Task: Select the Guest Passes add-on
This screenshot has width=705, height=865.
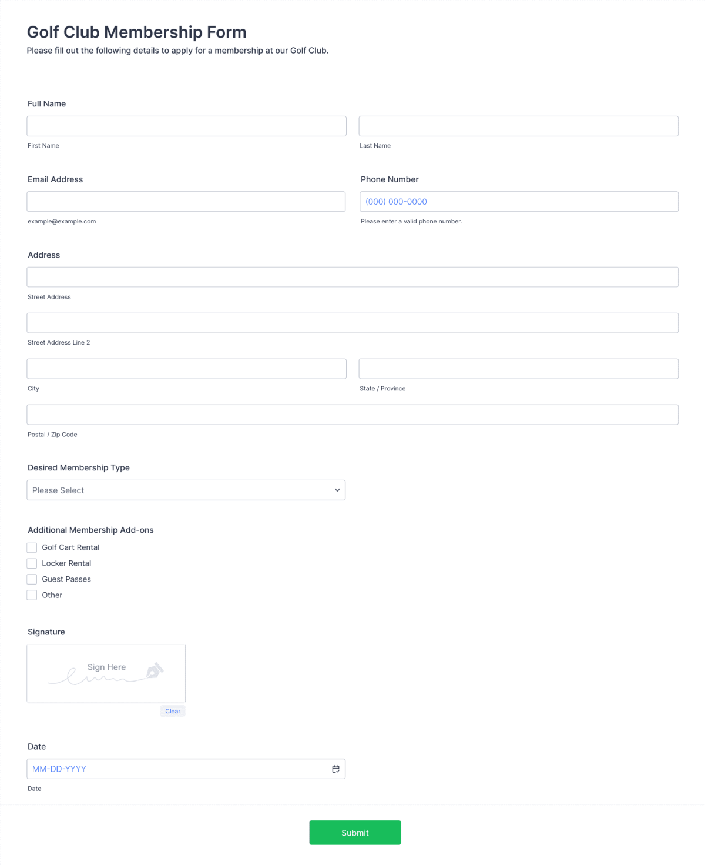Action: coord(32,579)
